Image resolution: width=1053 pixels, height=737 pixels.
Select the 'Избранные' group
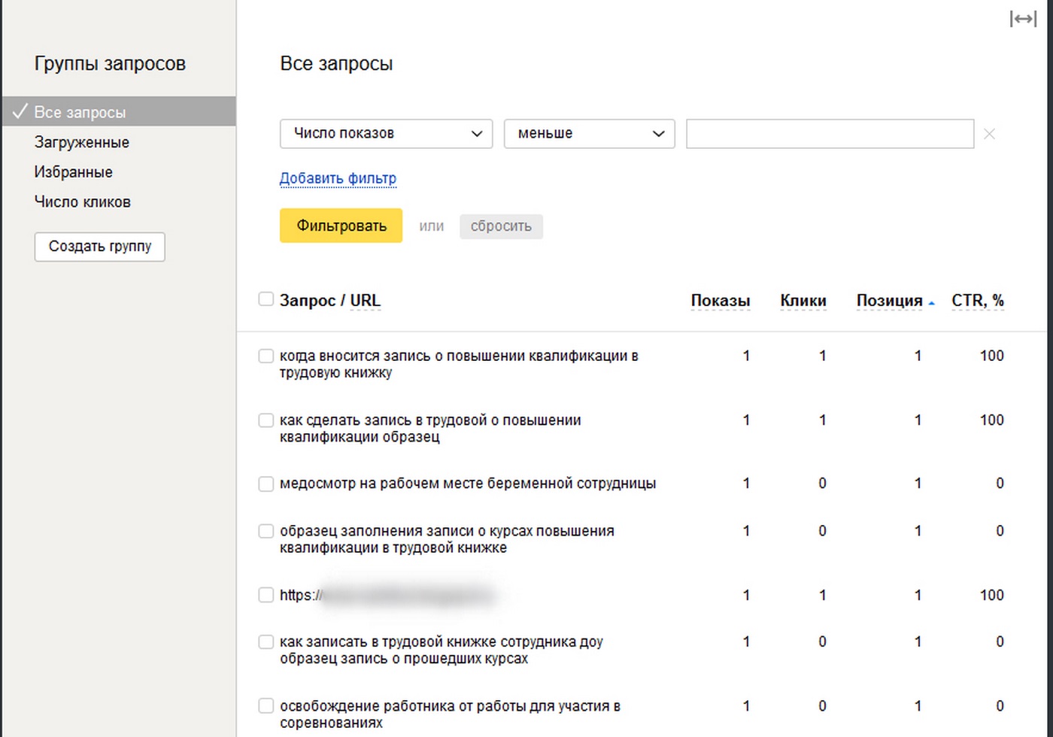pyautogui.click(x=73, y=172)
